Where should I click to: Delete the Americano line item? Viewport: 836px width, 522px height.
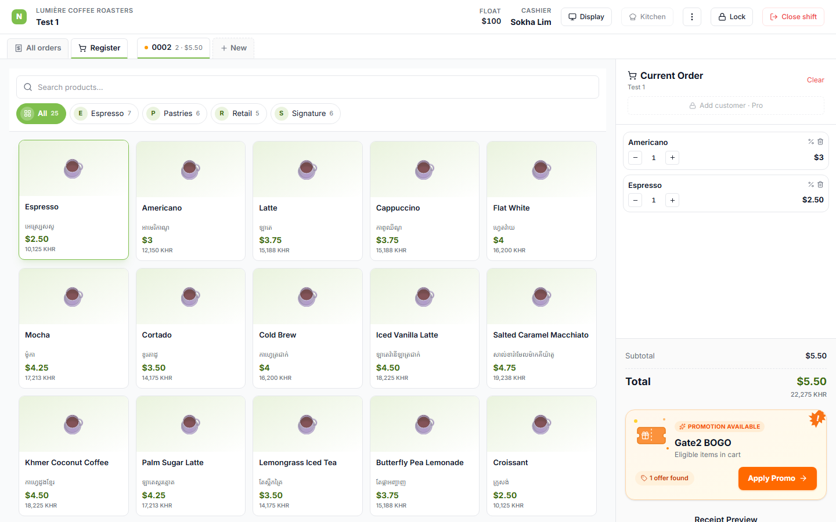pos(820,142)
